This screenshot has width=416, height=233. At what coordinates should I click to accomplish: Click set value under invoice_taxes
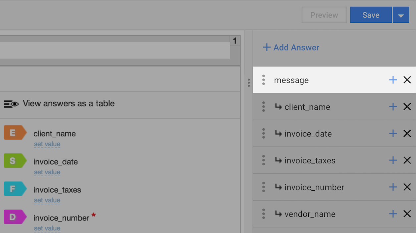coord(47,200)
